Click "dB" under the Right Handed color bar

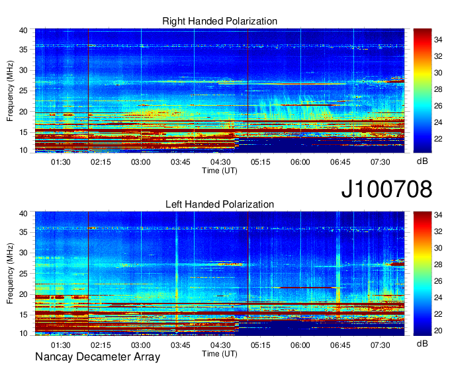click(422, 161)
